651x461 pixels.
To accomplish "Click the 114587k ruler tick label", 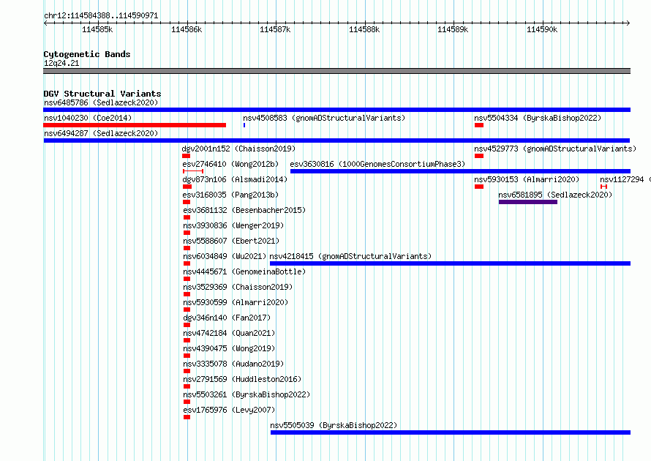I will point(275,29).
